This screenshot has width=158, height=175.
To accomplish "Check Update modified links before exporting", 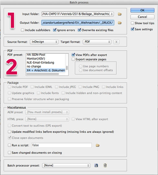I will [9, 132].
